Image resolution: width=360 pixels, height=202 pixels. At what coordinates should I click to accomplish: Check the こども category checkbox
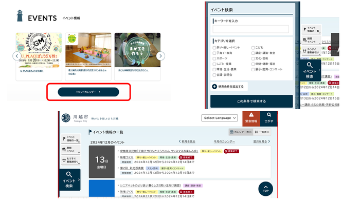pos(253,48)
